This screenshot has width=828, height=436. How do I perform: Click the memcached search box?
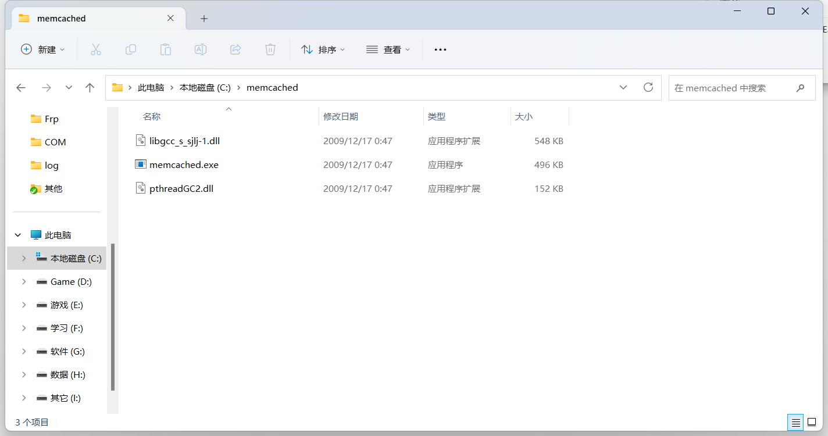733,88
